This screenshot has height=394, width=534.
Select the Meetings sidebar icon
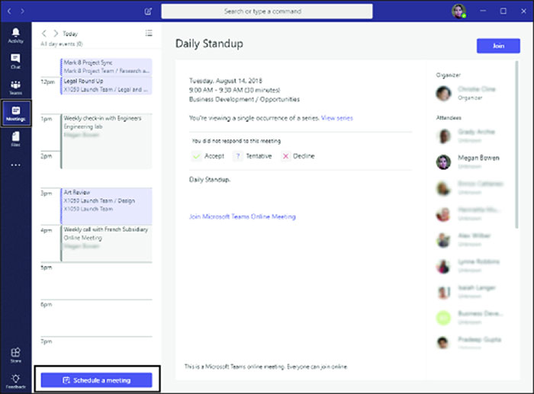[16, 114]
